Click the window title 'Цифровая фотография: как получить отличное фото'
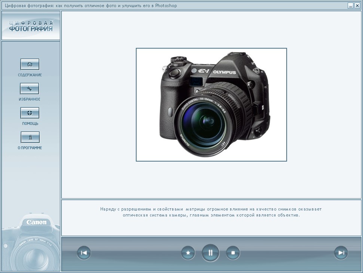363x273 pixels. coord(91,6)
